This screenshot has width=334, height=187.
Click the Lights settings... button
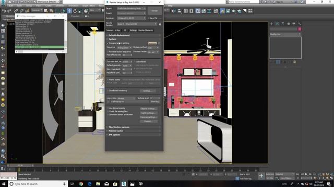point(149,113)
